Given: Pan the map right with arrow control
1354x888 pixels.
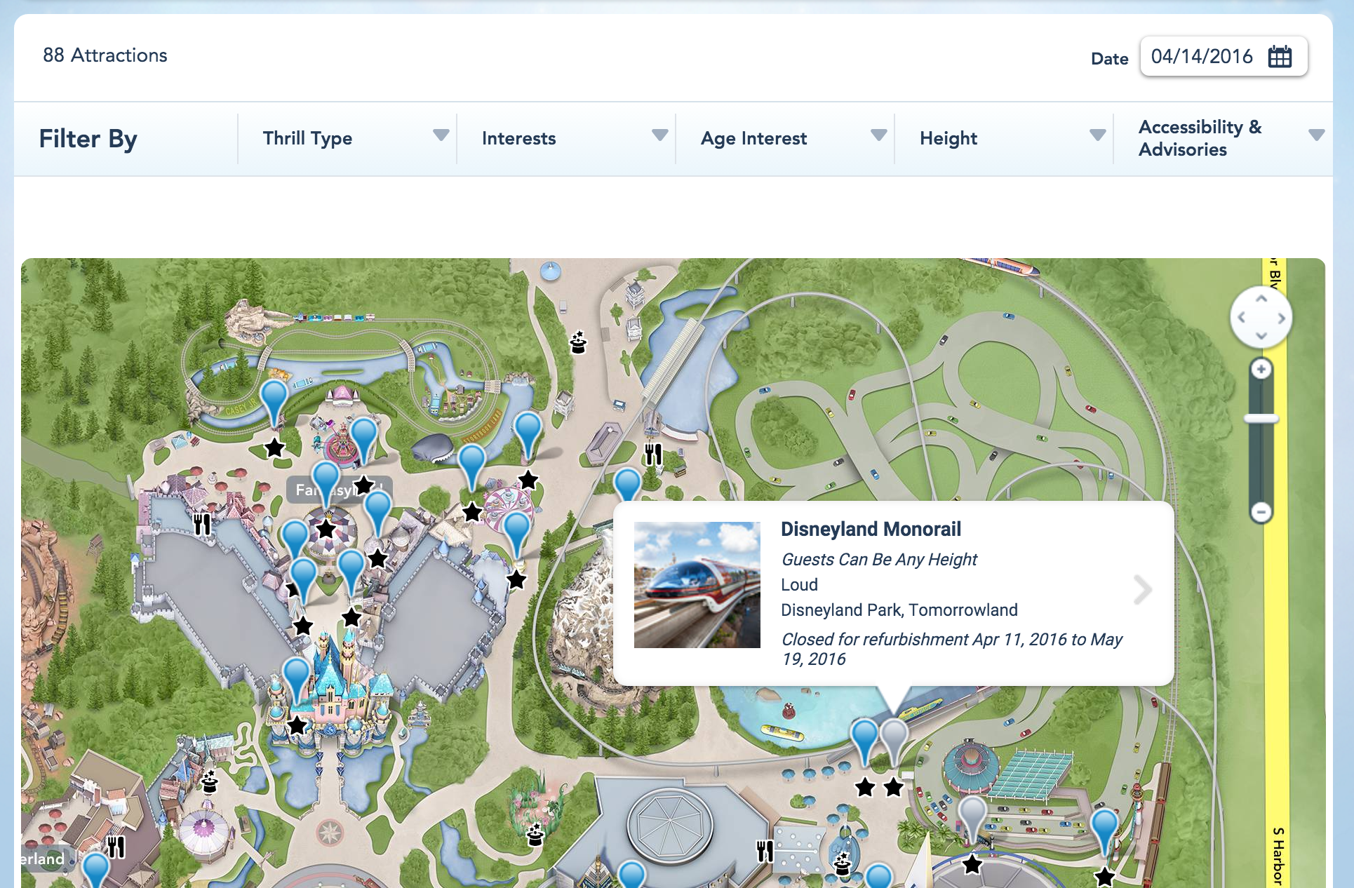Looking at the screenshot, I should pos(1281,318).
